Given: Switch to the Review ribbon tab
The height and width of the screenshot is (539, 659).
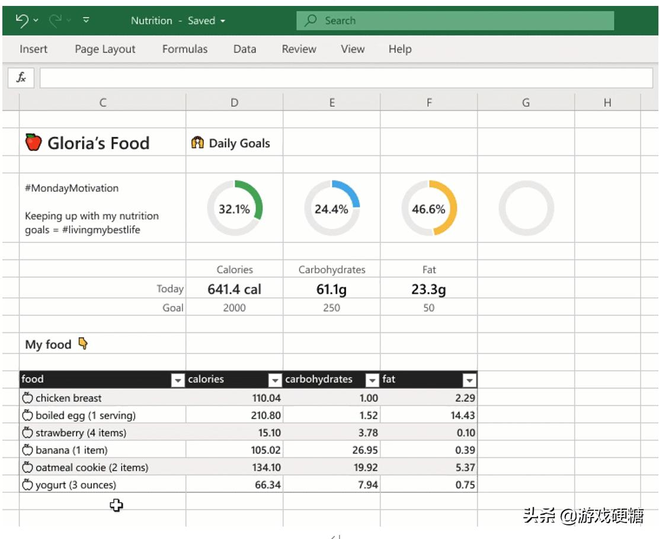Looking at the screenshot, I should 299,49.
